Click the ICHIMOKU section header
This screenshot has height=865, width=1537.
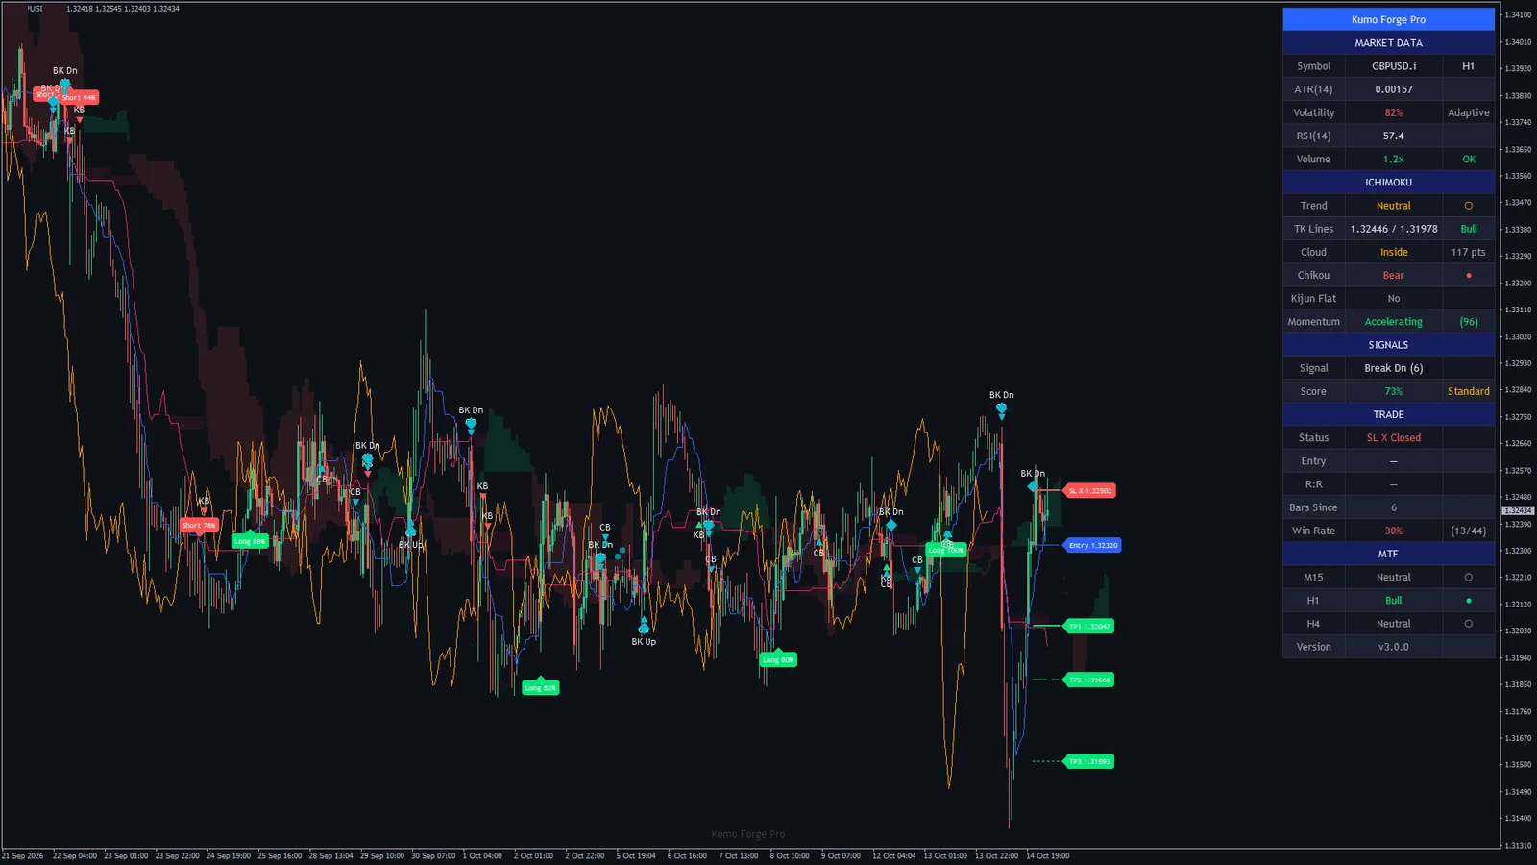1388,183
